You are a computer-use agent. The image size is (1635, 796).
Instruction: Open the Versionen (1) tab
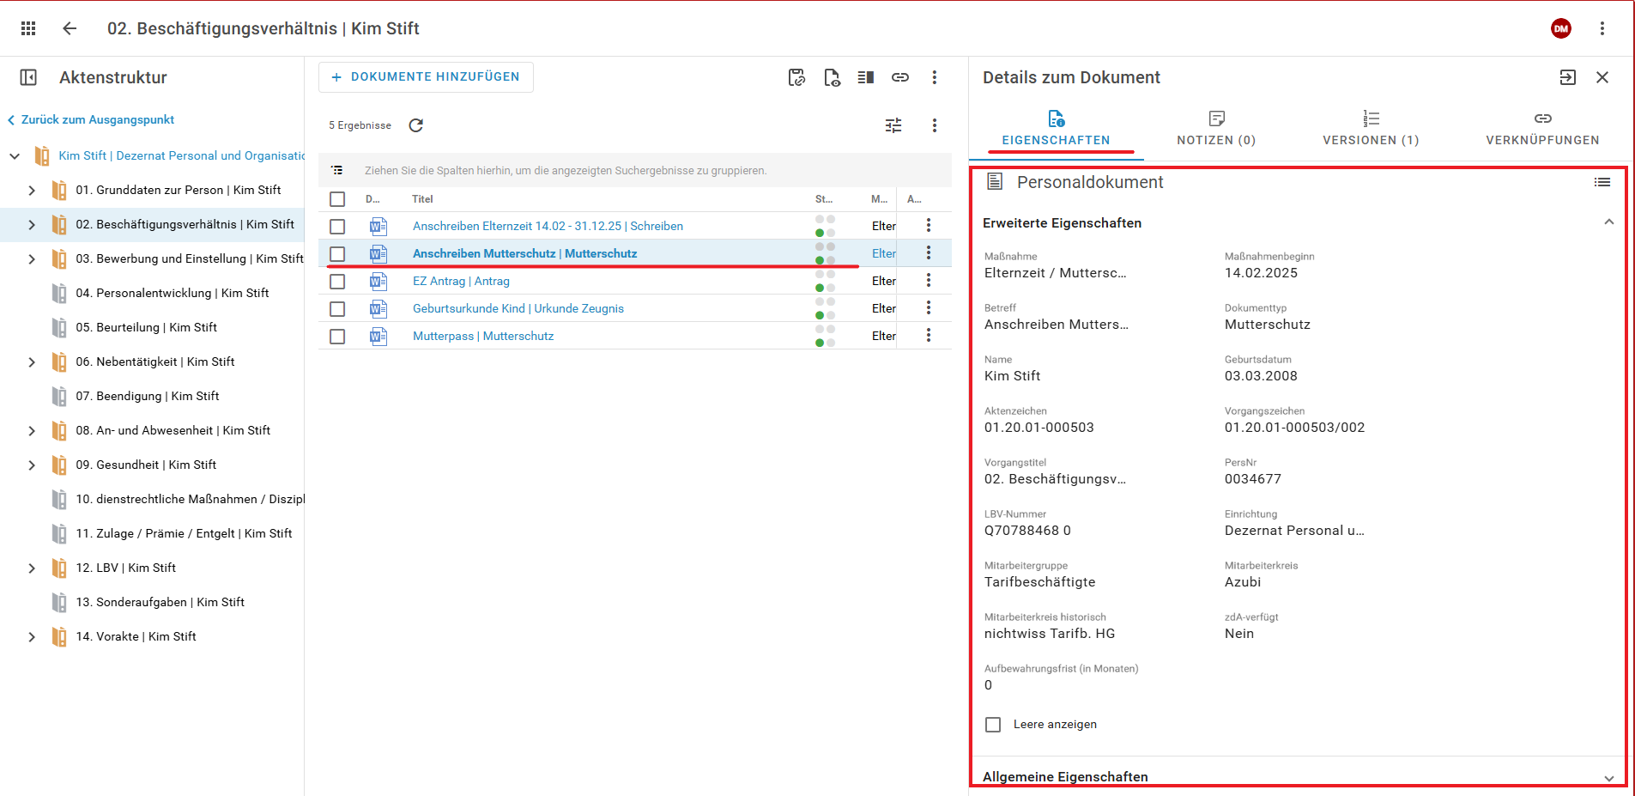pos(1371,128)
